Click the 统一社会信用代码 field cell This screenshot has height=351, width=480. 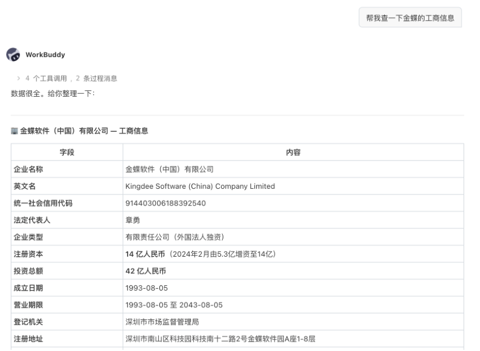pyautogui.click(x=67, y=203)
